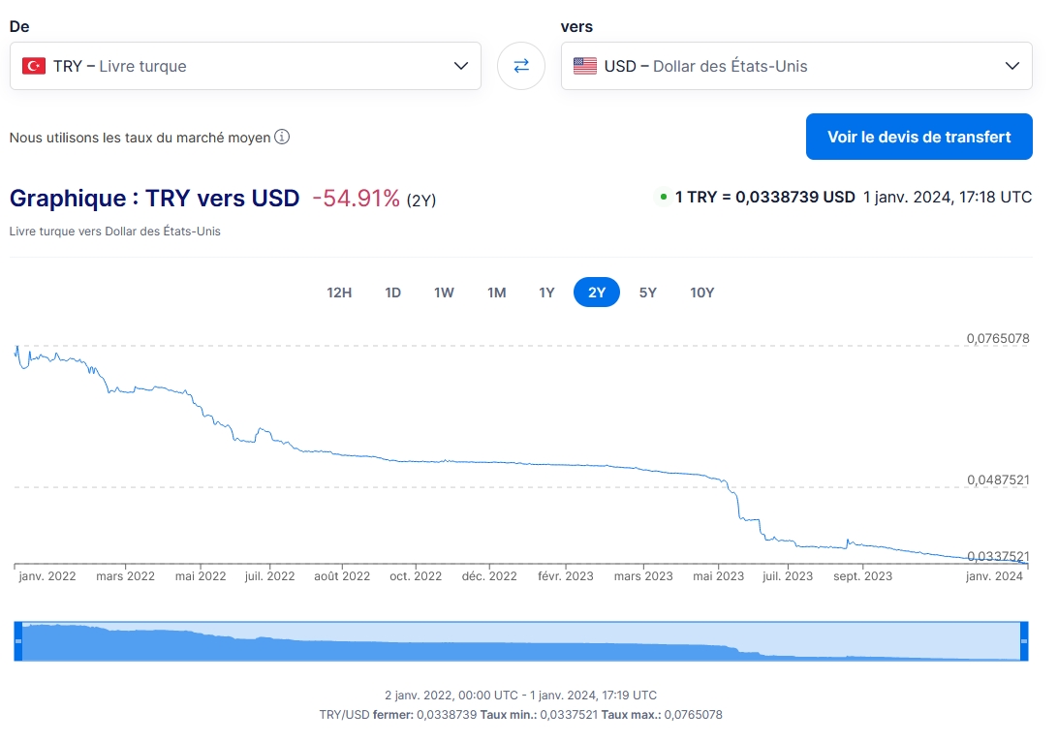
Task: Open the USD target currency dropdown
Action: 796,67
